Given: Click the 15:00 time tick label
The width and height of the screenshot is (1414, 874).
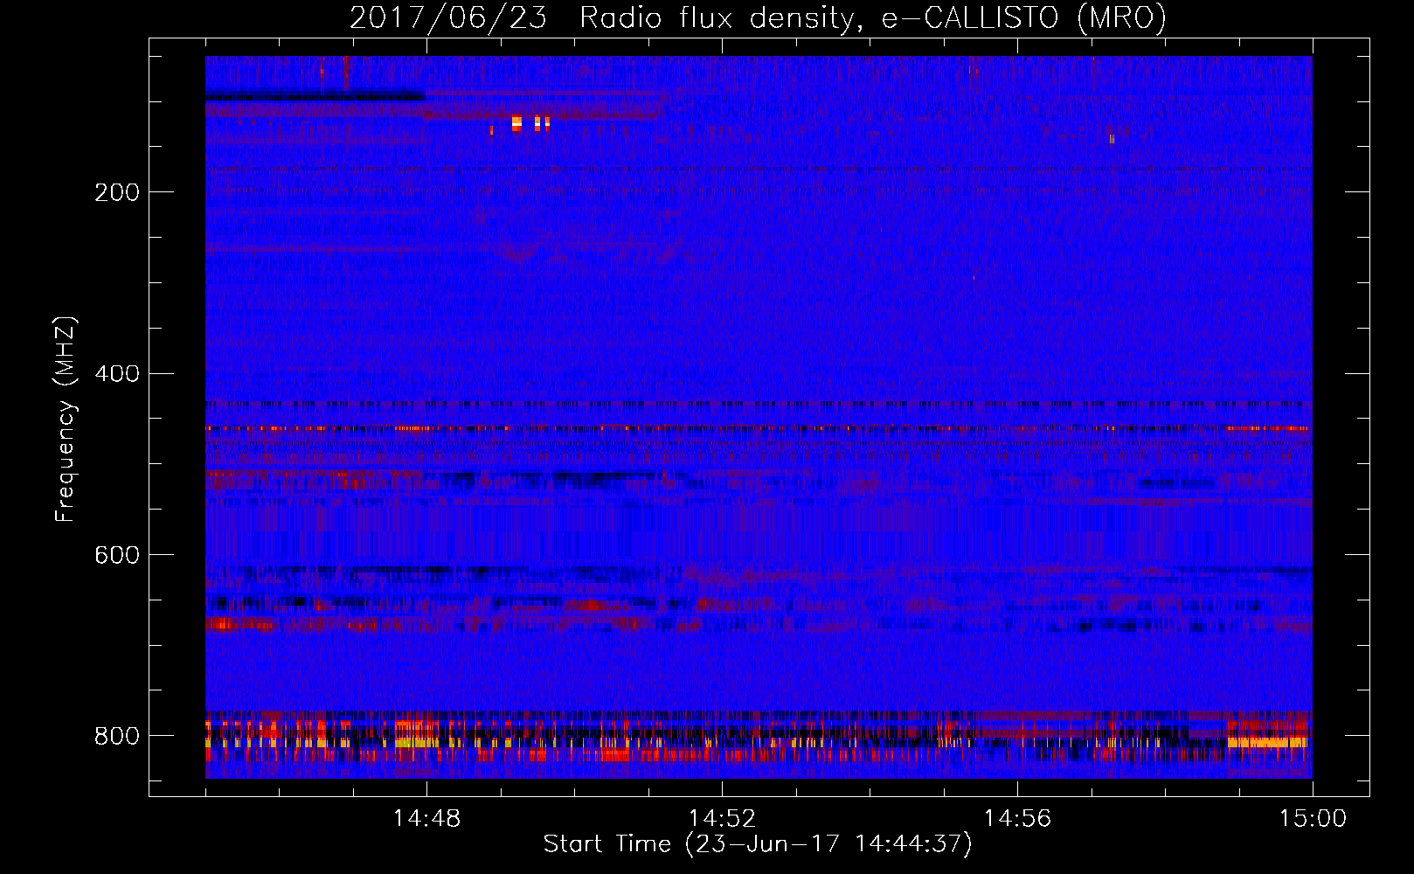Looking at the screenshot, I should click(x=1313, y=819).
